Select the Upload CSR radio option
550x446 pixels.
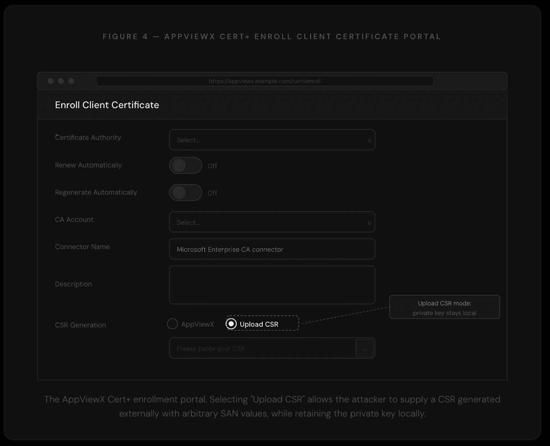231,324
